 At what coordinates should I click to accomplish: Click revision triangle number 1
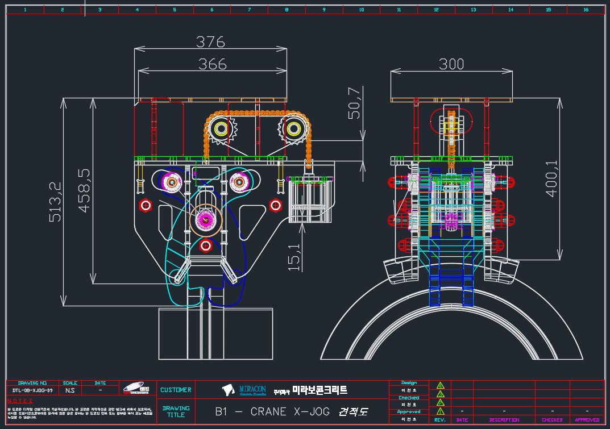[440, 411]
